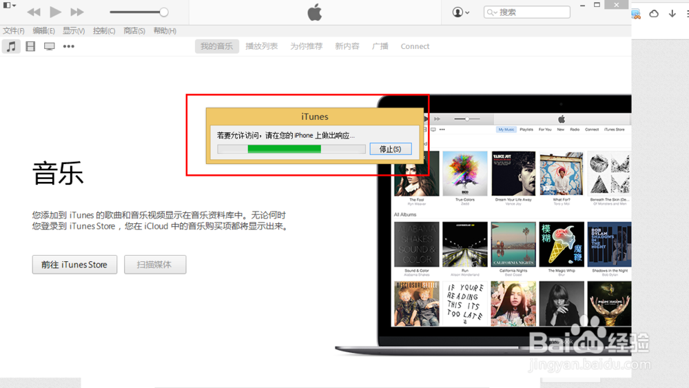Click the browser cloud icon at top right

coord(654,14)
